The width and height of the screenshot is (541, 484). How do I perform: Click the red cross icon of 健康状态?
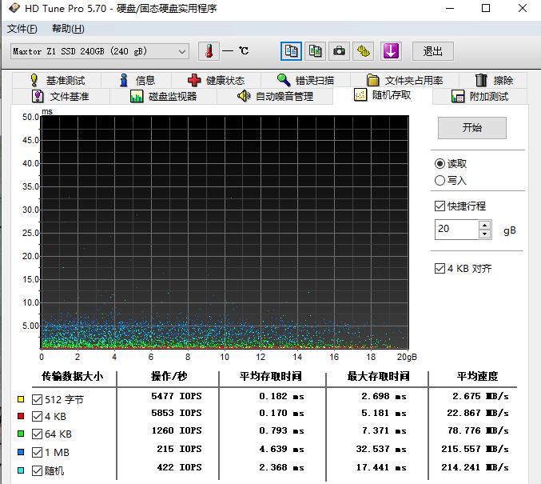coord(194,80)
